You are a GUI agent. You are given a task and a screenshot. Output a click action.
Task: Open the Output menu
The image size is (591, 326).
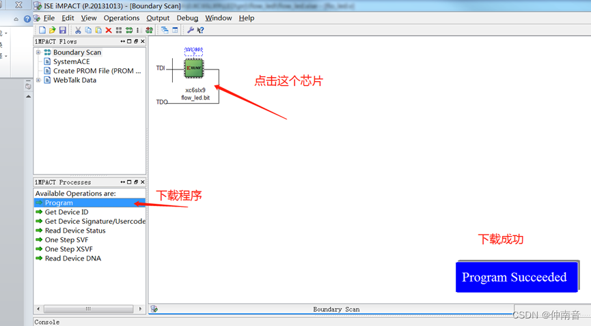pyautogui.click(x=158, y=18)
